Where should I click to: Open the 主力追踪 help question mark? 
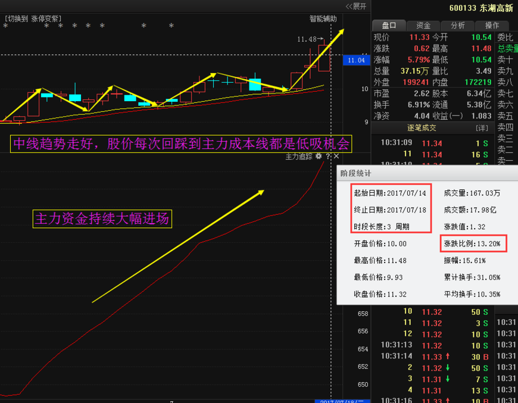327,156
